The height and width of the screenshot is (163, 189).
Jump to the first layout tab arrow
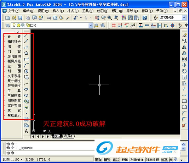pyautogui.click(x=33, y=137)
